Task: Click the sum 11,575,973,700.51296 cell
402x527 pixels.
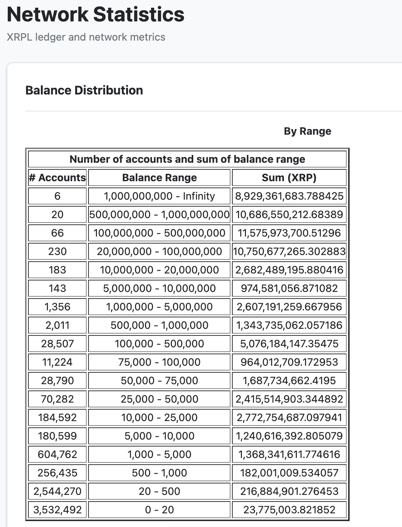Action: [x=289, y=233]
